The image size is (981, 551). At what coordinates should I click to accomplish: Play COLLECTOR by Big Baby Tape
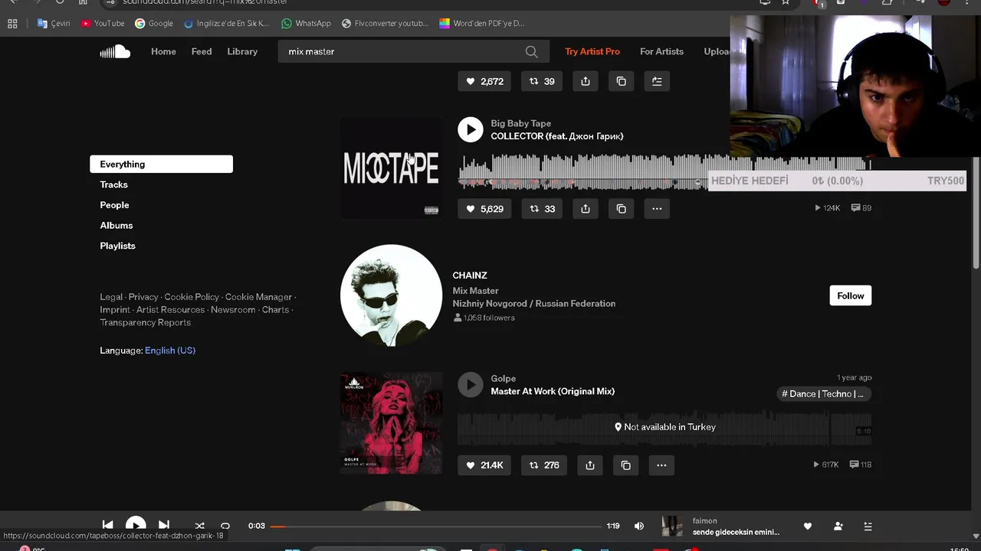click(471, 129)
